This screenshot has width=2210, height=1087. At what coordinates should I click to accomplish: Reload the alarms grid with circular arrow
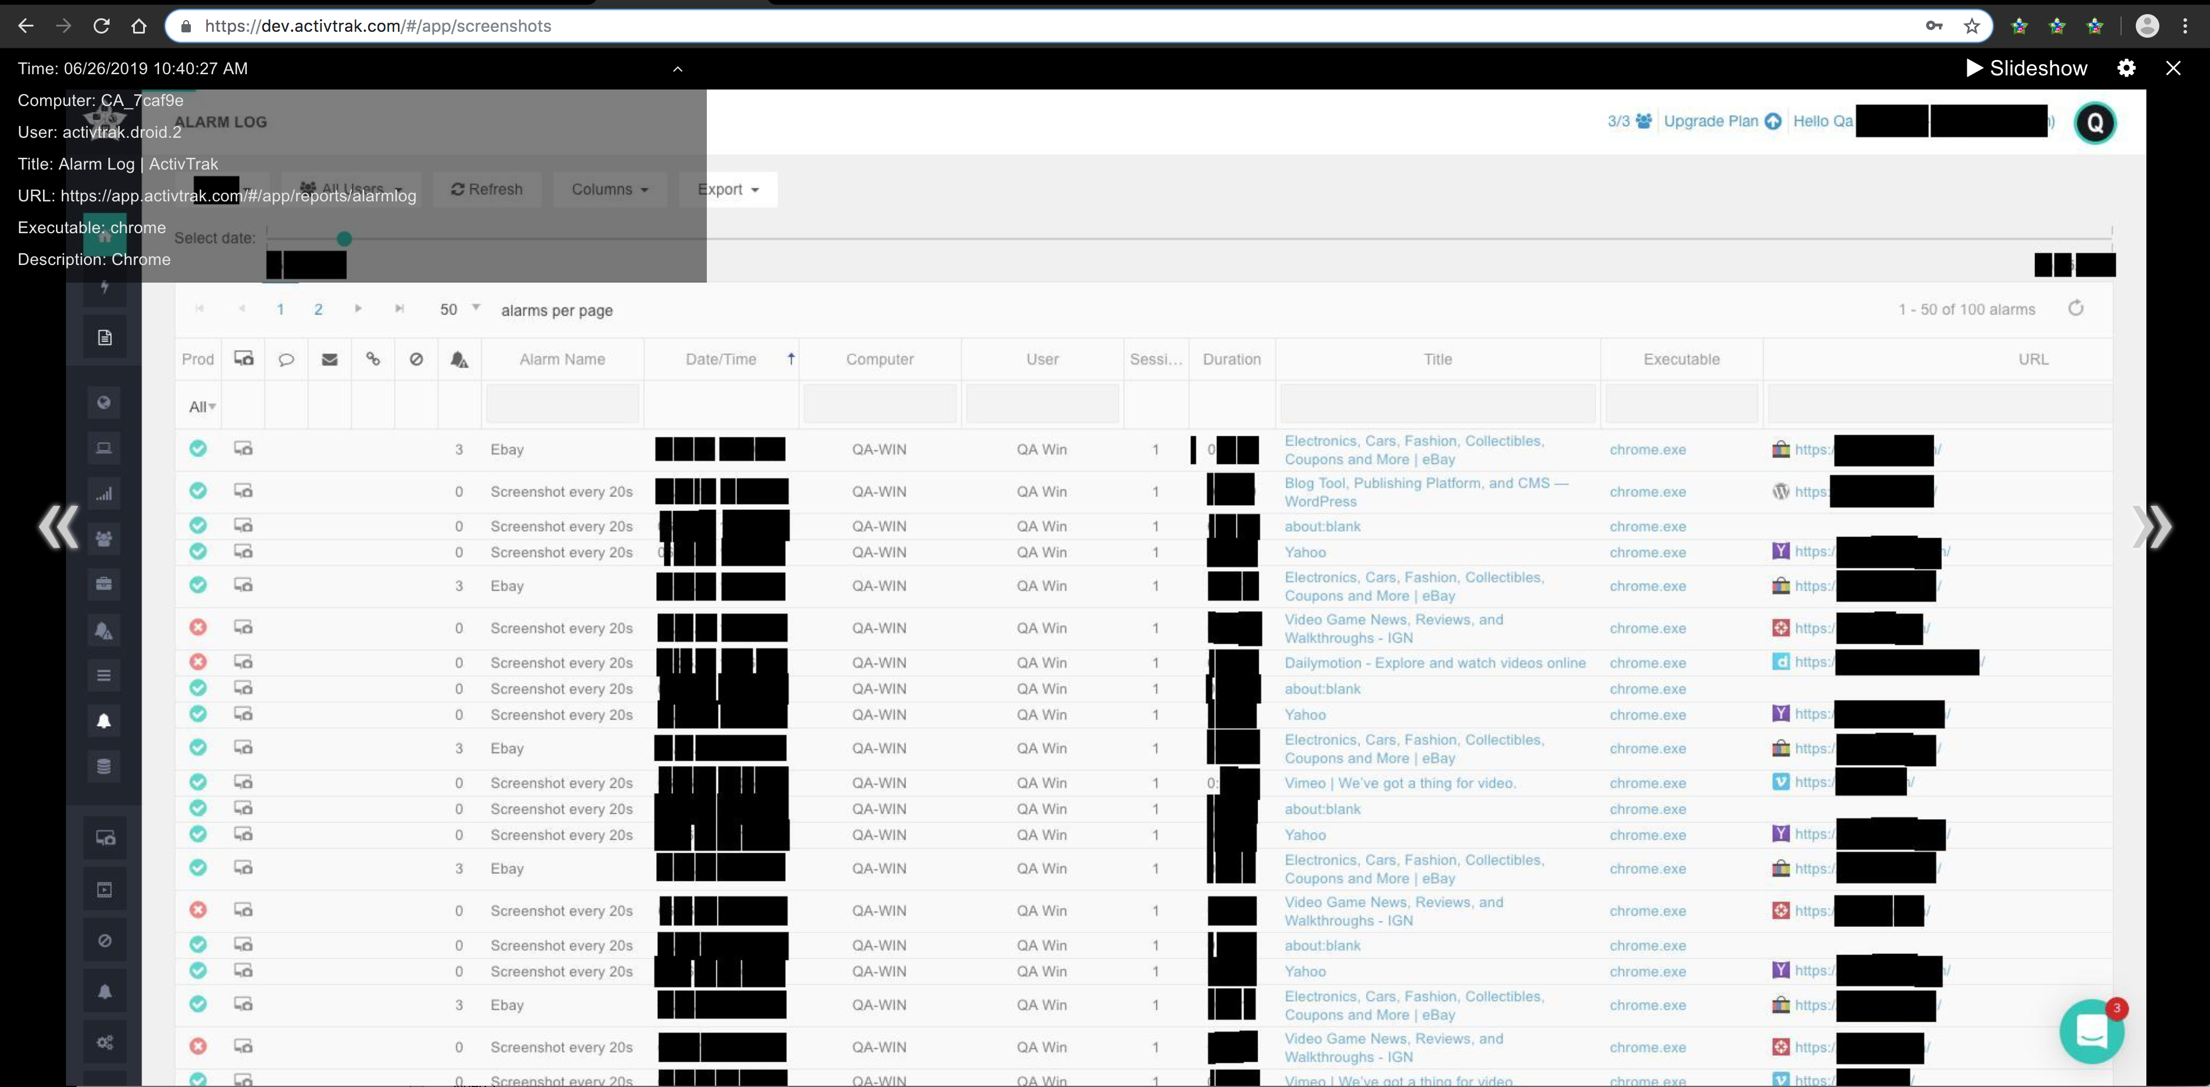(x=2076, y=309)
